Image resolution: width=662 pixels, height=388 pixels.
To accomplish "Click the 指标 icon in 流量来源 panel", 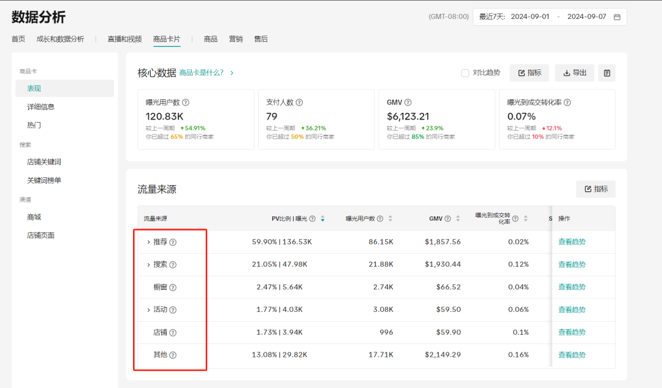I will [x=588, y=189].
